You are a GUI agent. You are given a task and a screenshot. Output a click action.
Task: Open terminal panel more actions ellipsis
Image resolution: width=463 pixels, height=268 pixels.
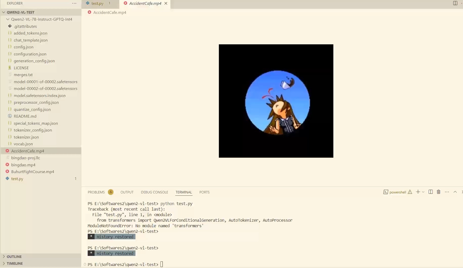[x=447, y=192]
